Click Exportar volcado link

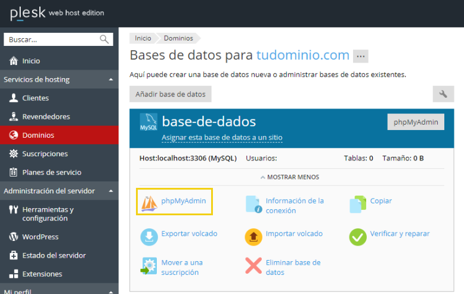(189, 234)
